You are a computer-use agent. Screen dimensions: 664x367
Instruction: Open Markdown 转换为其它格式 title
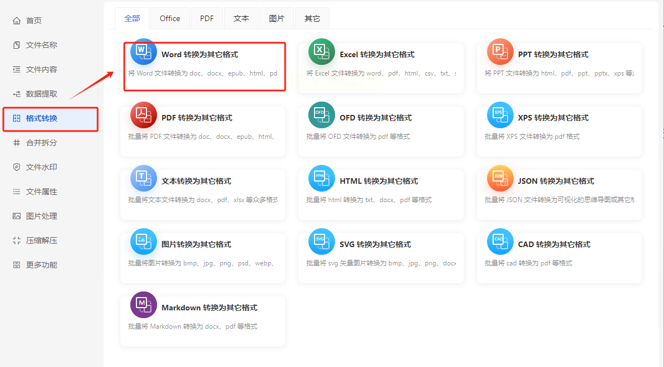pyautogui.click(x=209, y=307)
